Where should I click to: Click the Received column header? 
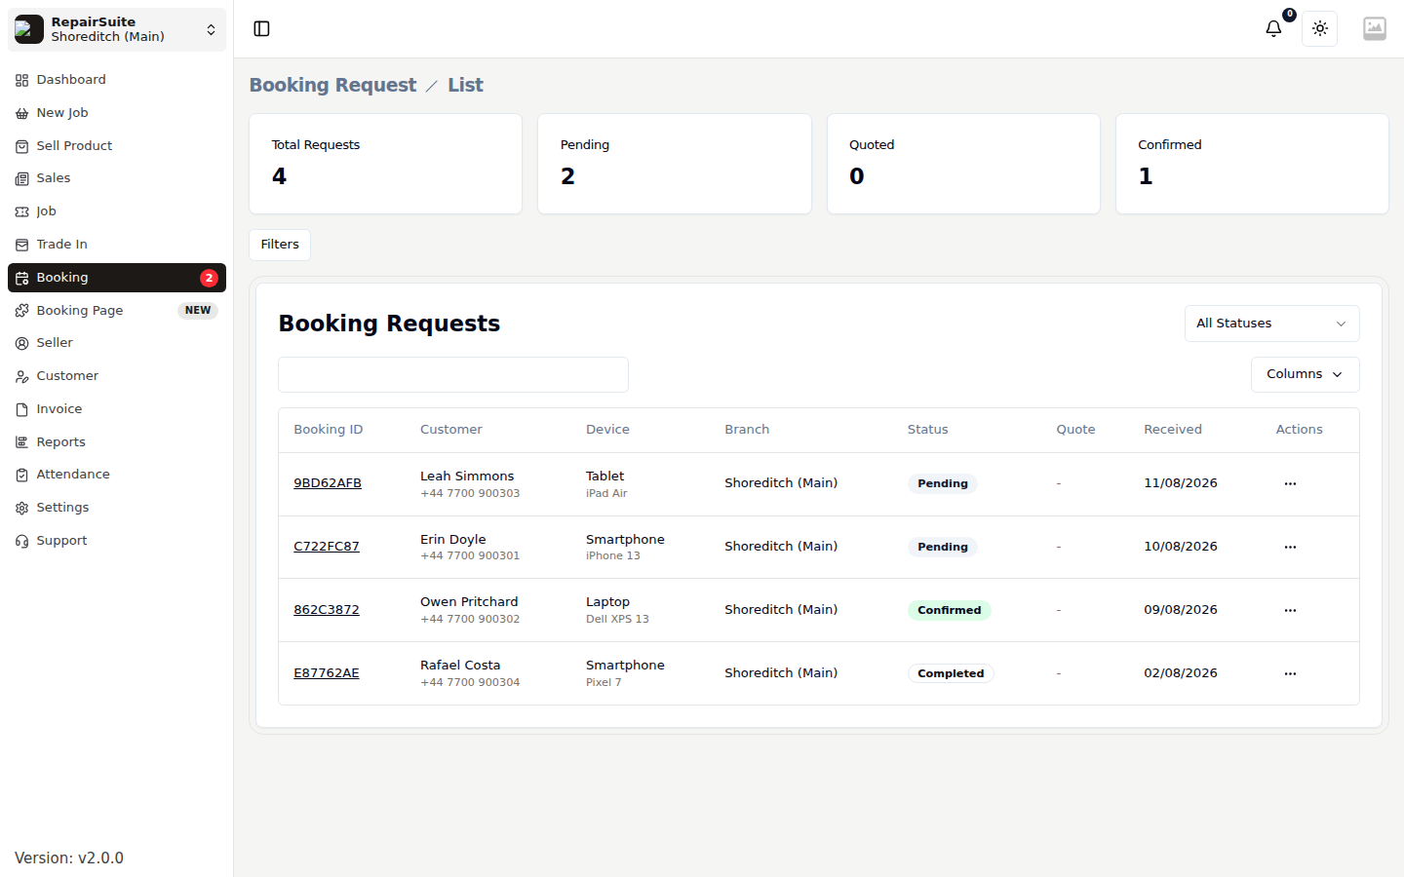click(1173, 430)
